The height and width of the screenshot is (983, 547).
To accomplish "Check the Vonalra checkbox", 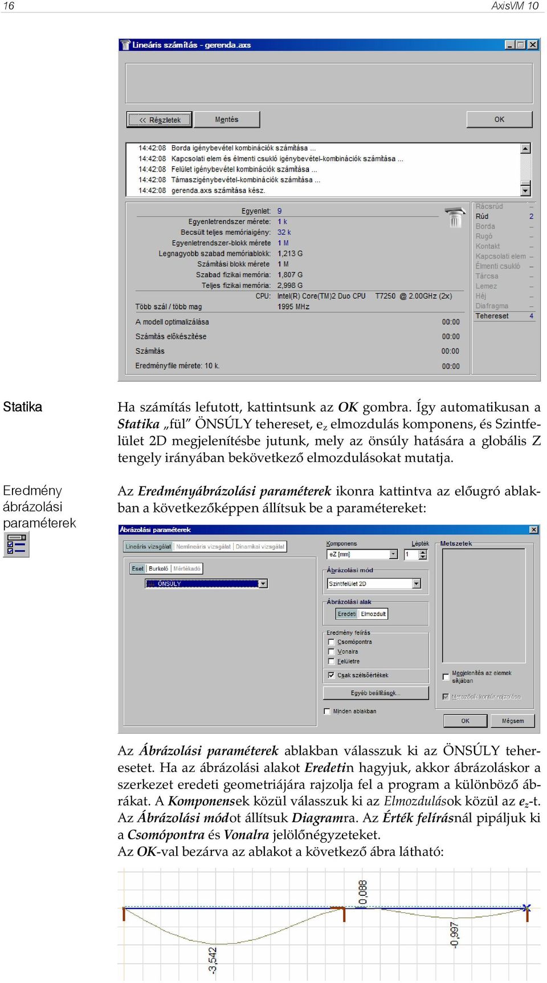I will (x=331, y=652).
